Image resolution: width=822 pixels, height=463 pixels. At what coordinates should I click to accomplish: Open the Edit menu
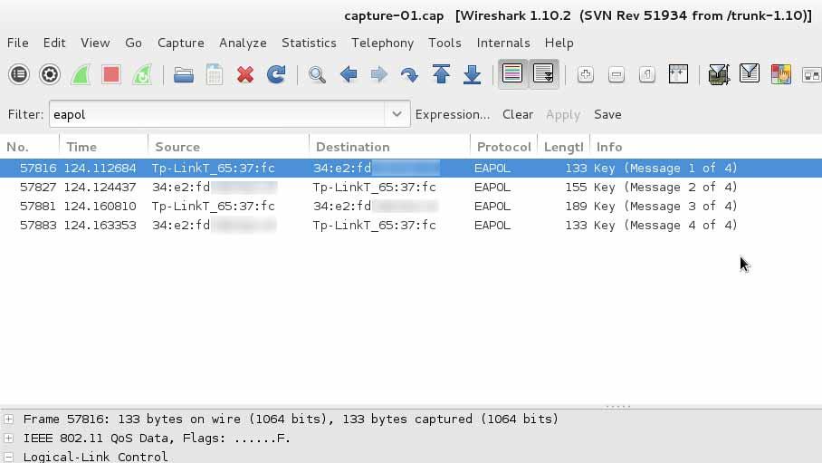point(54,43)
